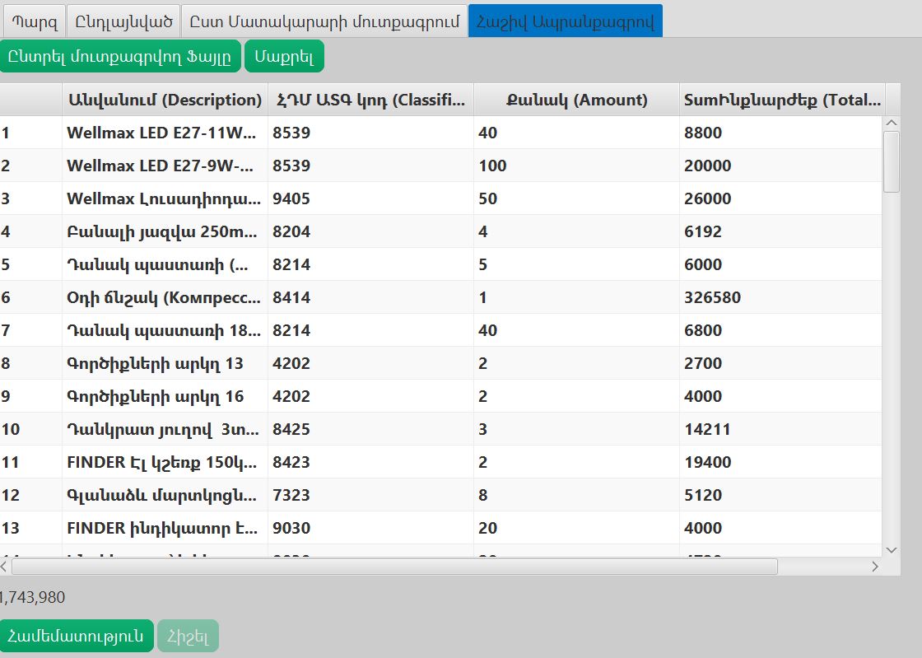Click amount cell with total 326580
922x658 pixels.
pyautogui.click(x=576, y=297)
